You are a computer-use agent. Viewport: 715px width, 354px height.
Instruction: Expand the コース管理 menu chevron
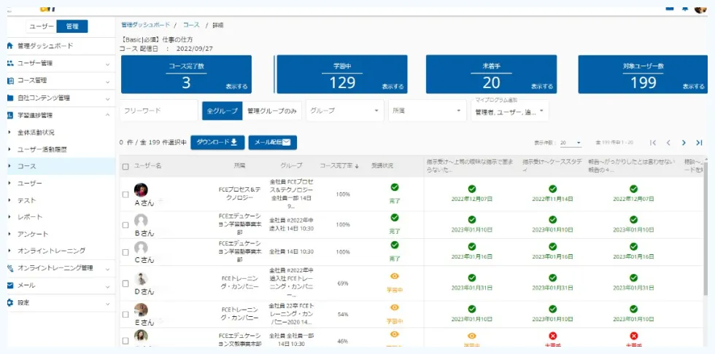coord(108,82)
